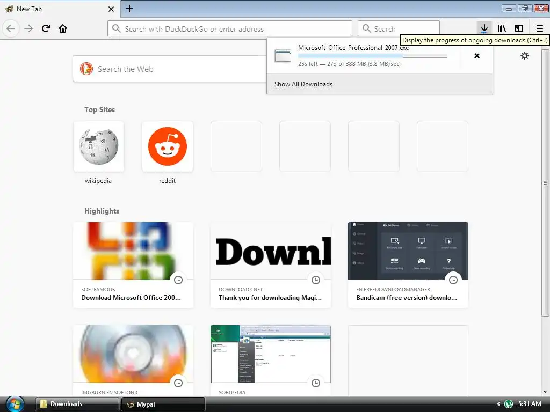Click history clock icon on Bandicam card
The height and width of the screenshot is (412, 550).
(453, 280)
